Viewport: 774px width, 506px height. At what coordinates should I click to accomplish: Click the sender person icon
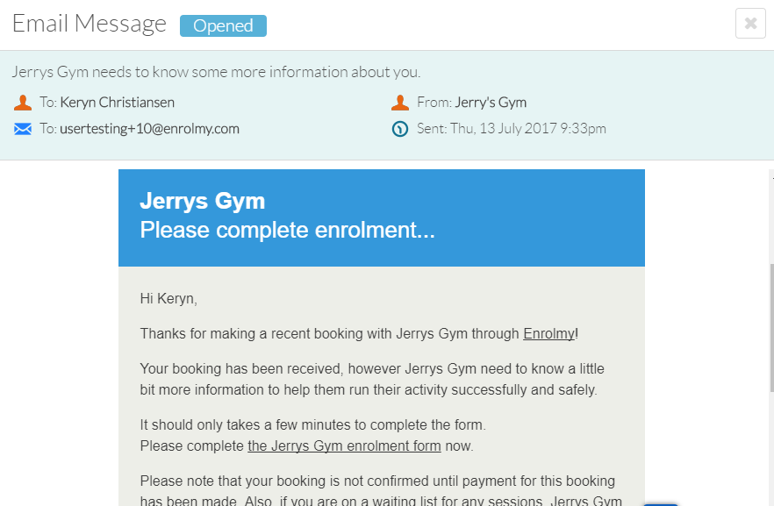pos(400,103)
